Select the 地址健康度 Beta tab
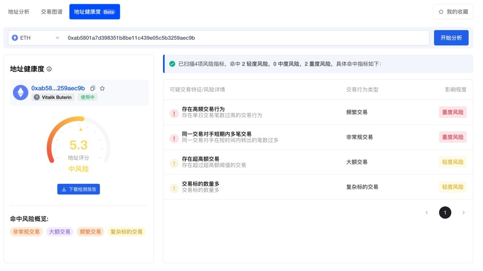This screenshot has height=271, width=483. point(94,11)
